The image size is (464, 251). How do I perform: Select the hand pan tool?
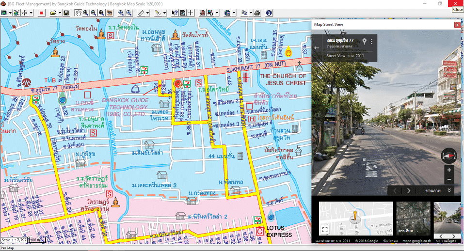click(x=78, y=13)
